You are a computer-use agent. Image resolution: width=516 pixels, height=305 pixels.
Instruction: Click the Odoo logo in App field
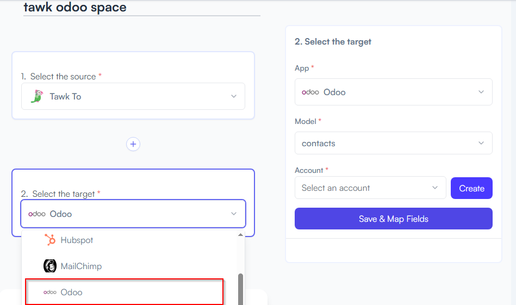tap(310, 92)
